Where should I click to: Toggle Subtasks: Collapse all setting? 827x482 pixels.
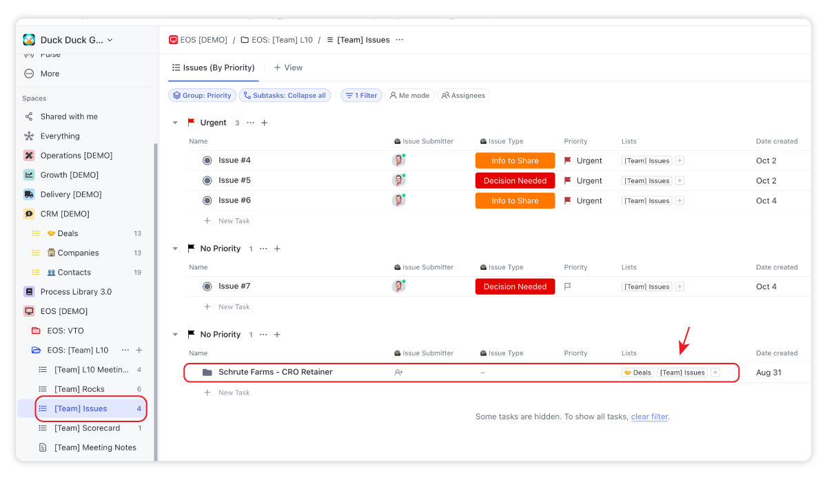tap(285, 96)
